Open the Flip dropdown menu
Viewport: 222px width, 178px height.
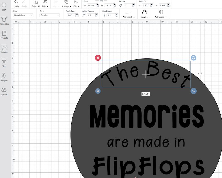point(76,4)
